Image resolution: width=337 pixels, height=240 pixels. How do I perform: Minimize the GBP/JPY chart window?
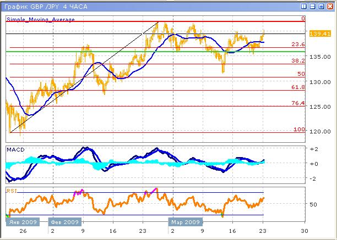(x=313, y=5)
